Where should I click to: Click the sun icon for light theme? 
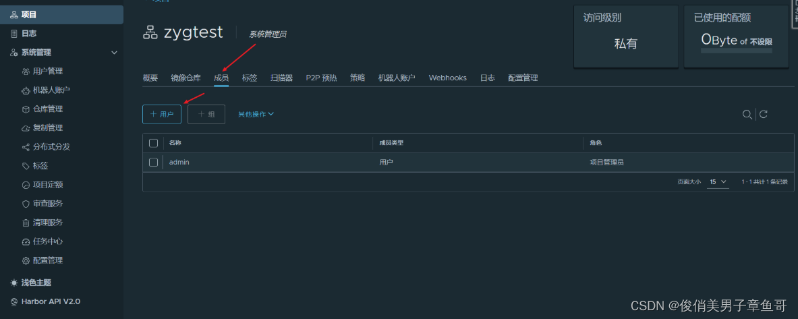coord(14,283)
